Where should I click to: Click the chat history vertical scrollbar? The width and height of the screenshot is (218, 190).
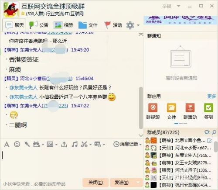point(141,108)
